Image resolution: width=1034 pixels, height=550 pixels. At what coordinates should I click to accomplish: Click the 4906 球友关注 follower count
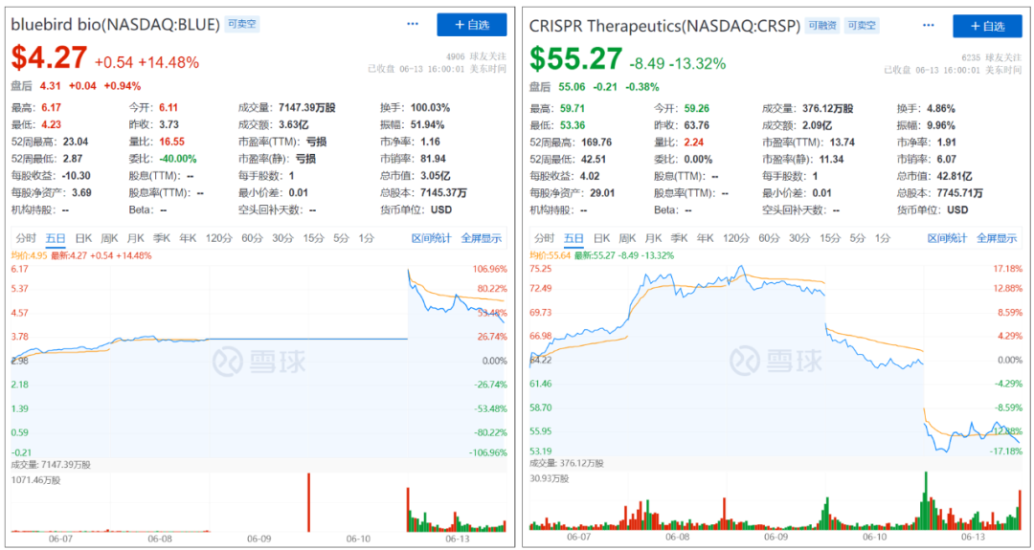(476, 56)
